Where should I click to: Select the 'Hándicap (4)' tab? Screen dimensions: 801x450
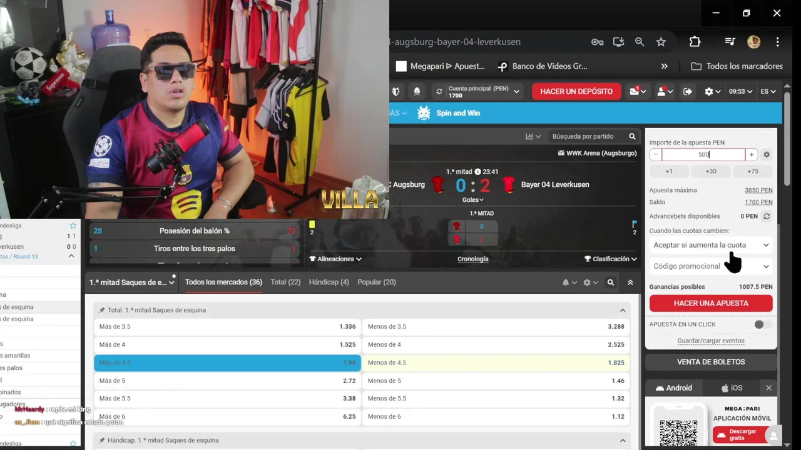(329, 282)
